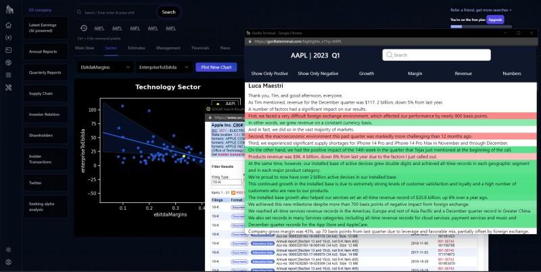Open the Supply Chain section
Viewport: 541px width, 272px height.
click(x=45, y=93)
